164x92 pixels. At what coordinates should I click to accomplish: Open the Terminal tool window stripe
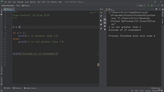click(x=163, y=13)
